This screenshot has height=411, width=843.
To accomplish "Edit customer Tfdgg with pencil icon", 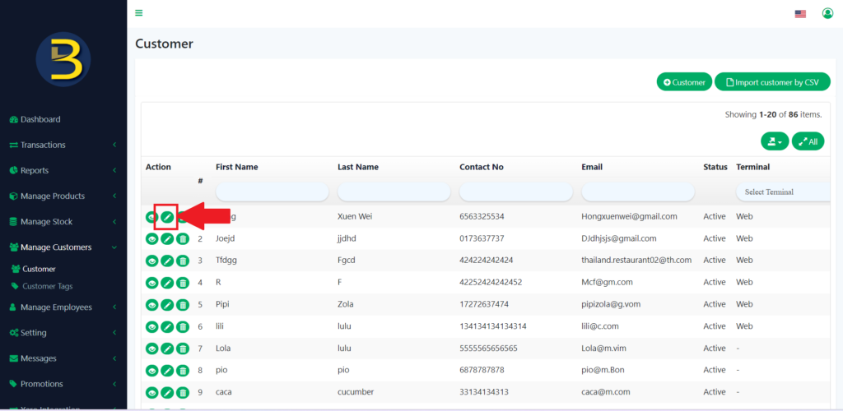I will point(167,261).
